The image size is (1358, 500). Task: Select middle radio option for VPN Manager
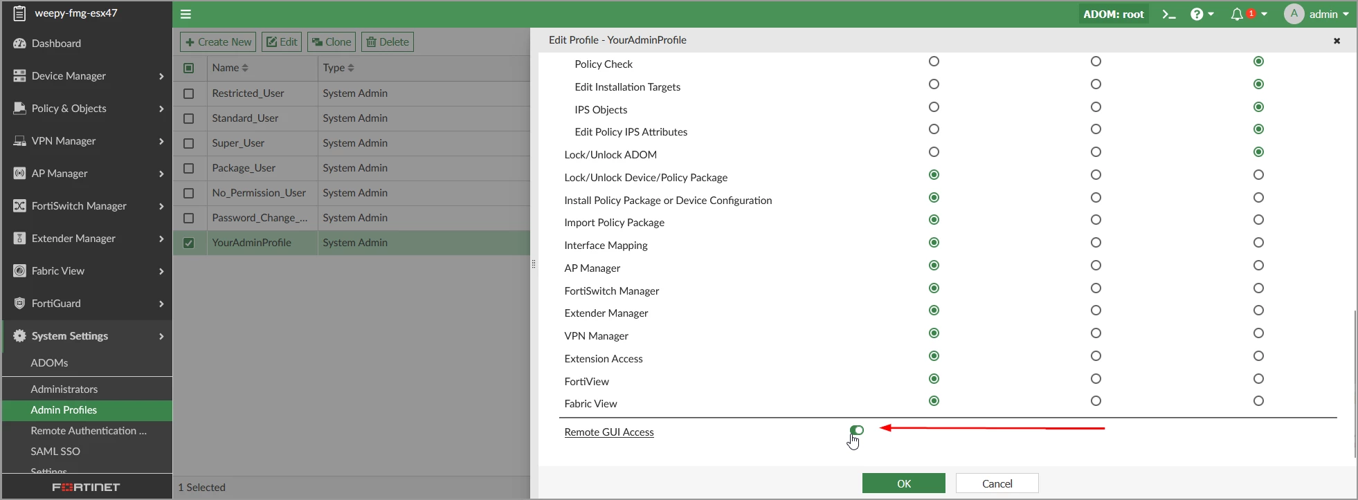point(1096,333)
